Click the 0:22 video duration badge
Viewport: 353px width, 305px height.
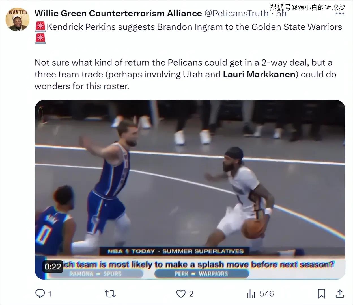click(x=53, y=266)
